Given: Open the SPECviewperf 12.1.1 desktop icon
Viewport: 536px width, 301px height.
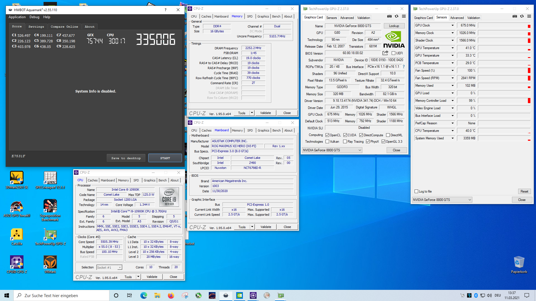Looking at the screenshot, I should pos(50,180).
